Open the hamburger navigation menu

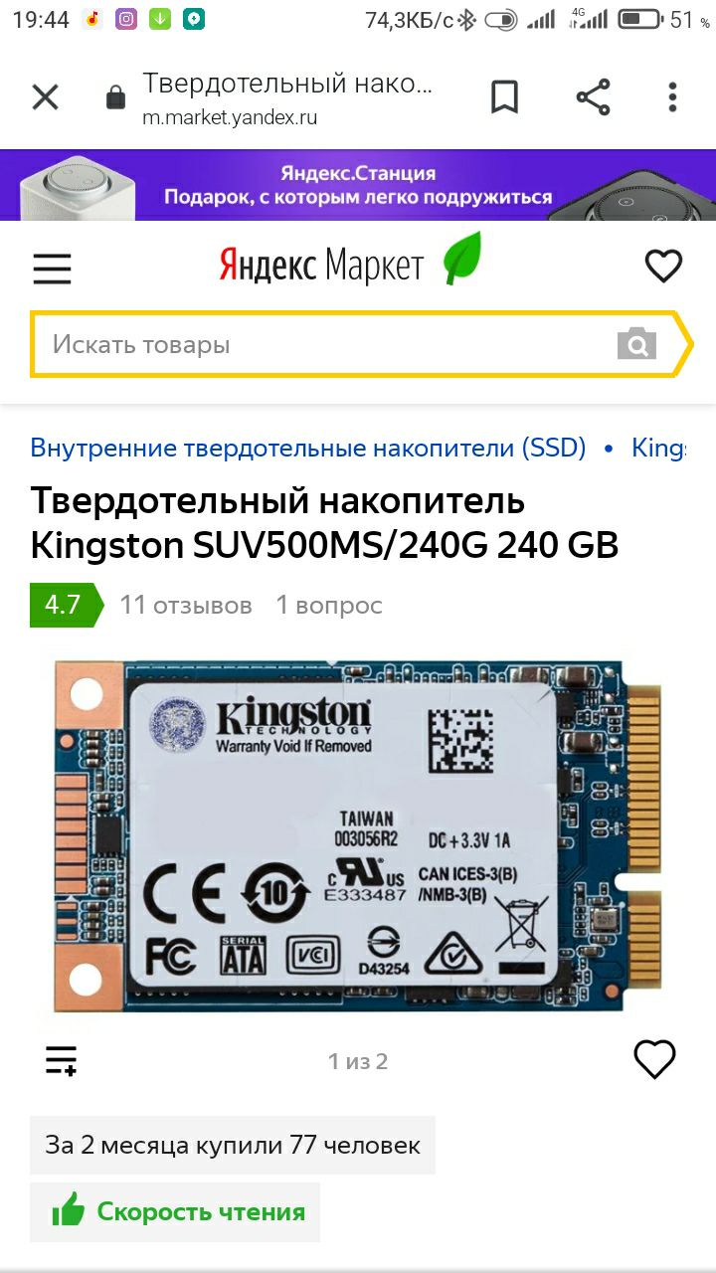point(53,268)
